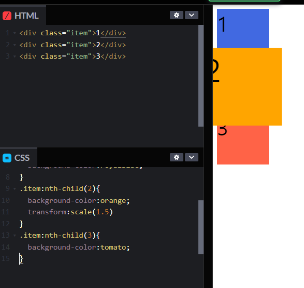
Task: Click the orange scaled box 2
Action: 247,87
